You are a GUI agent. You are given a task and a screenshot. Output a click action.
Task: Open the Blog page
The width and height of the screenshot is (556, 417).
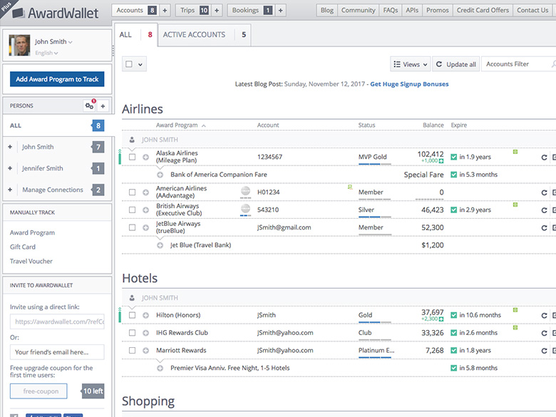click(x=327, y=10)
